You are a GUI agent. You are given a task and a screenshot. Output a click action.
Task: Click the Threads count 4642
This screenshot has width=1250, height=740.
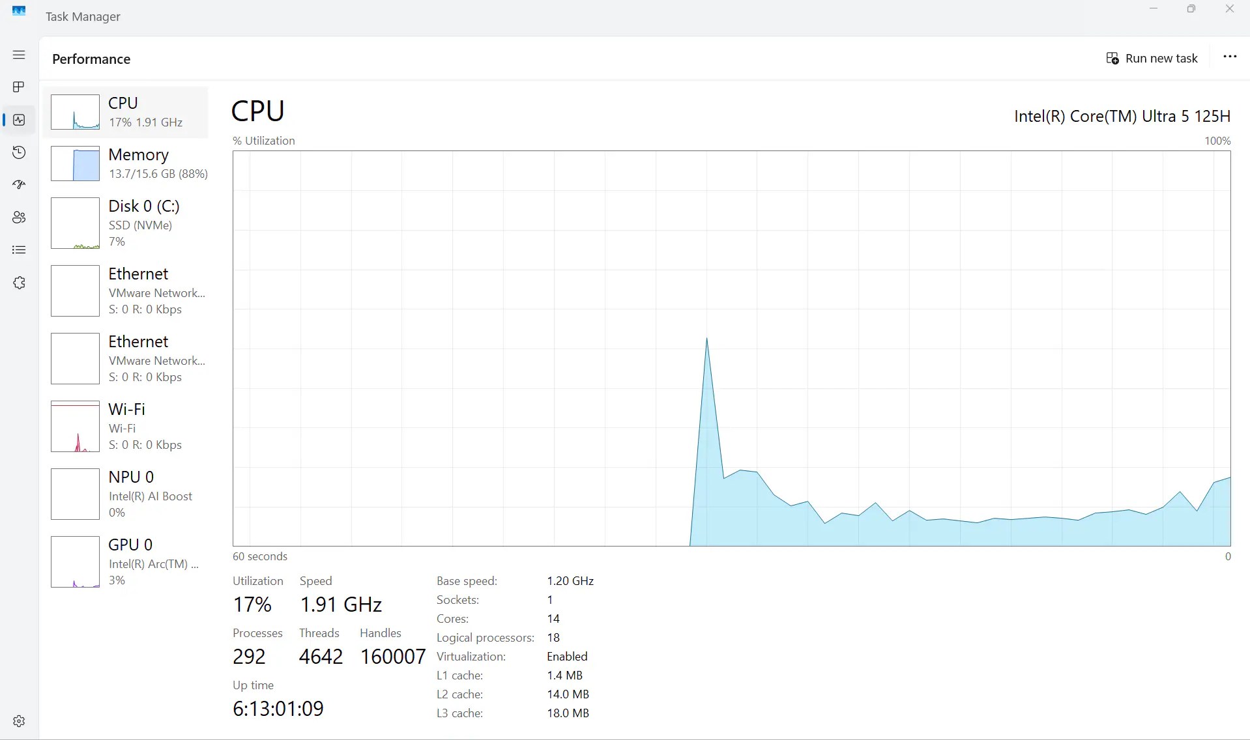click(321, 657)
